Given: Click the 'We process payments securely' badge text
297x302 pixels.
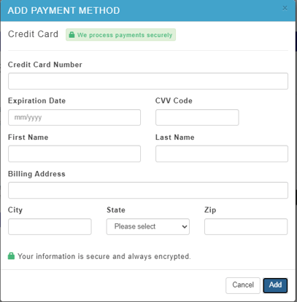Looking at the screenshot, I should coord(125,35).
